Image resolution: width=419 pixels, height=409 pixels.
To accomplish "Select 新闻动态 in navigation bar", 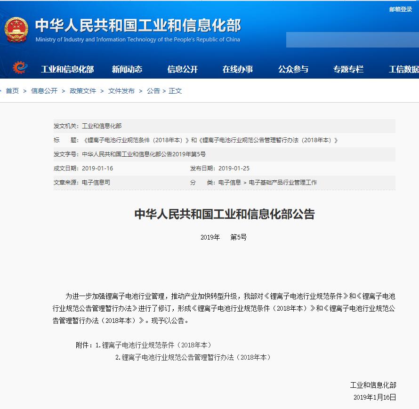I will (x=127, y=69).
